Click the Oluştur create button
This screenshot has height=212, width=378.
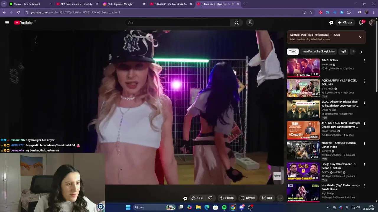[x=345, y=23]
